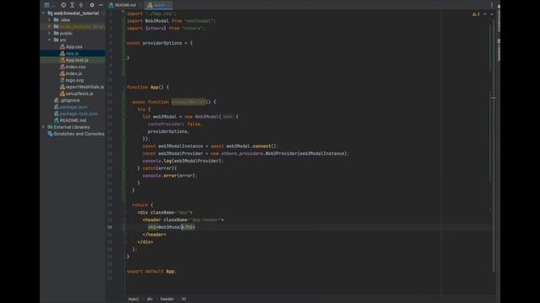Image resolution: width=540 pixels, height=303 pixels.
Task: Click 'console.log(web3ModalProvider)' in code
Action: coord(183,161)
